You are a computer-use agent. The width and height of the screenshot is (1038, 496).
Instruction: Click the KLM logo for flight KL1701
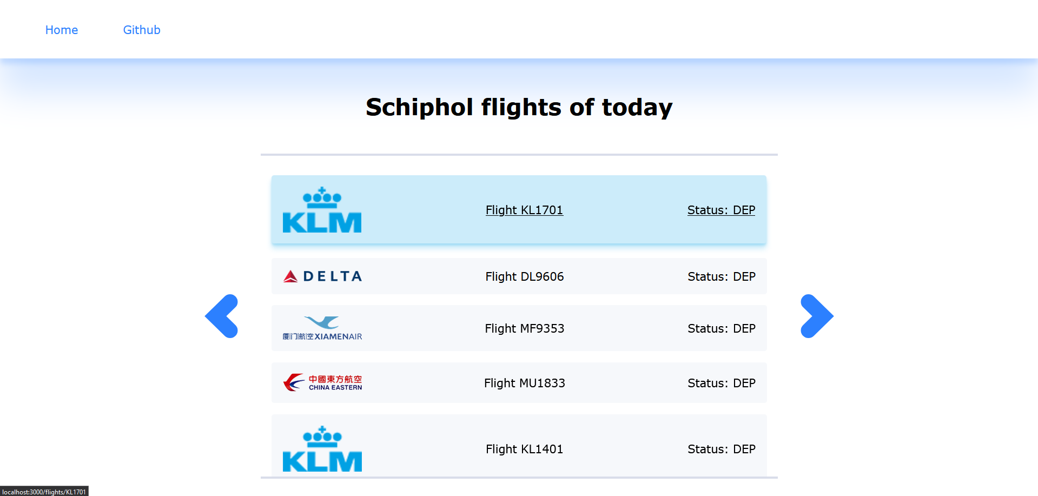322,210
